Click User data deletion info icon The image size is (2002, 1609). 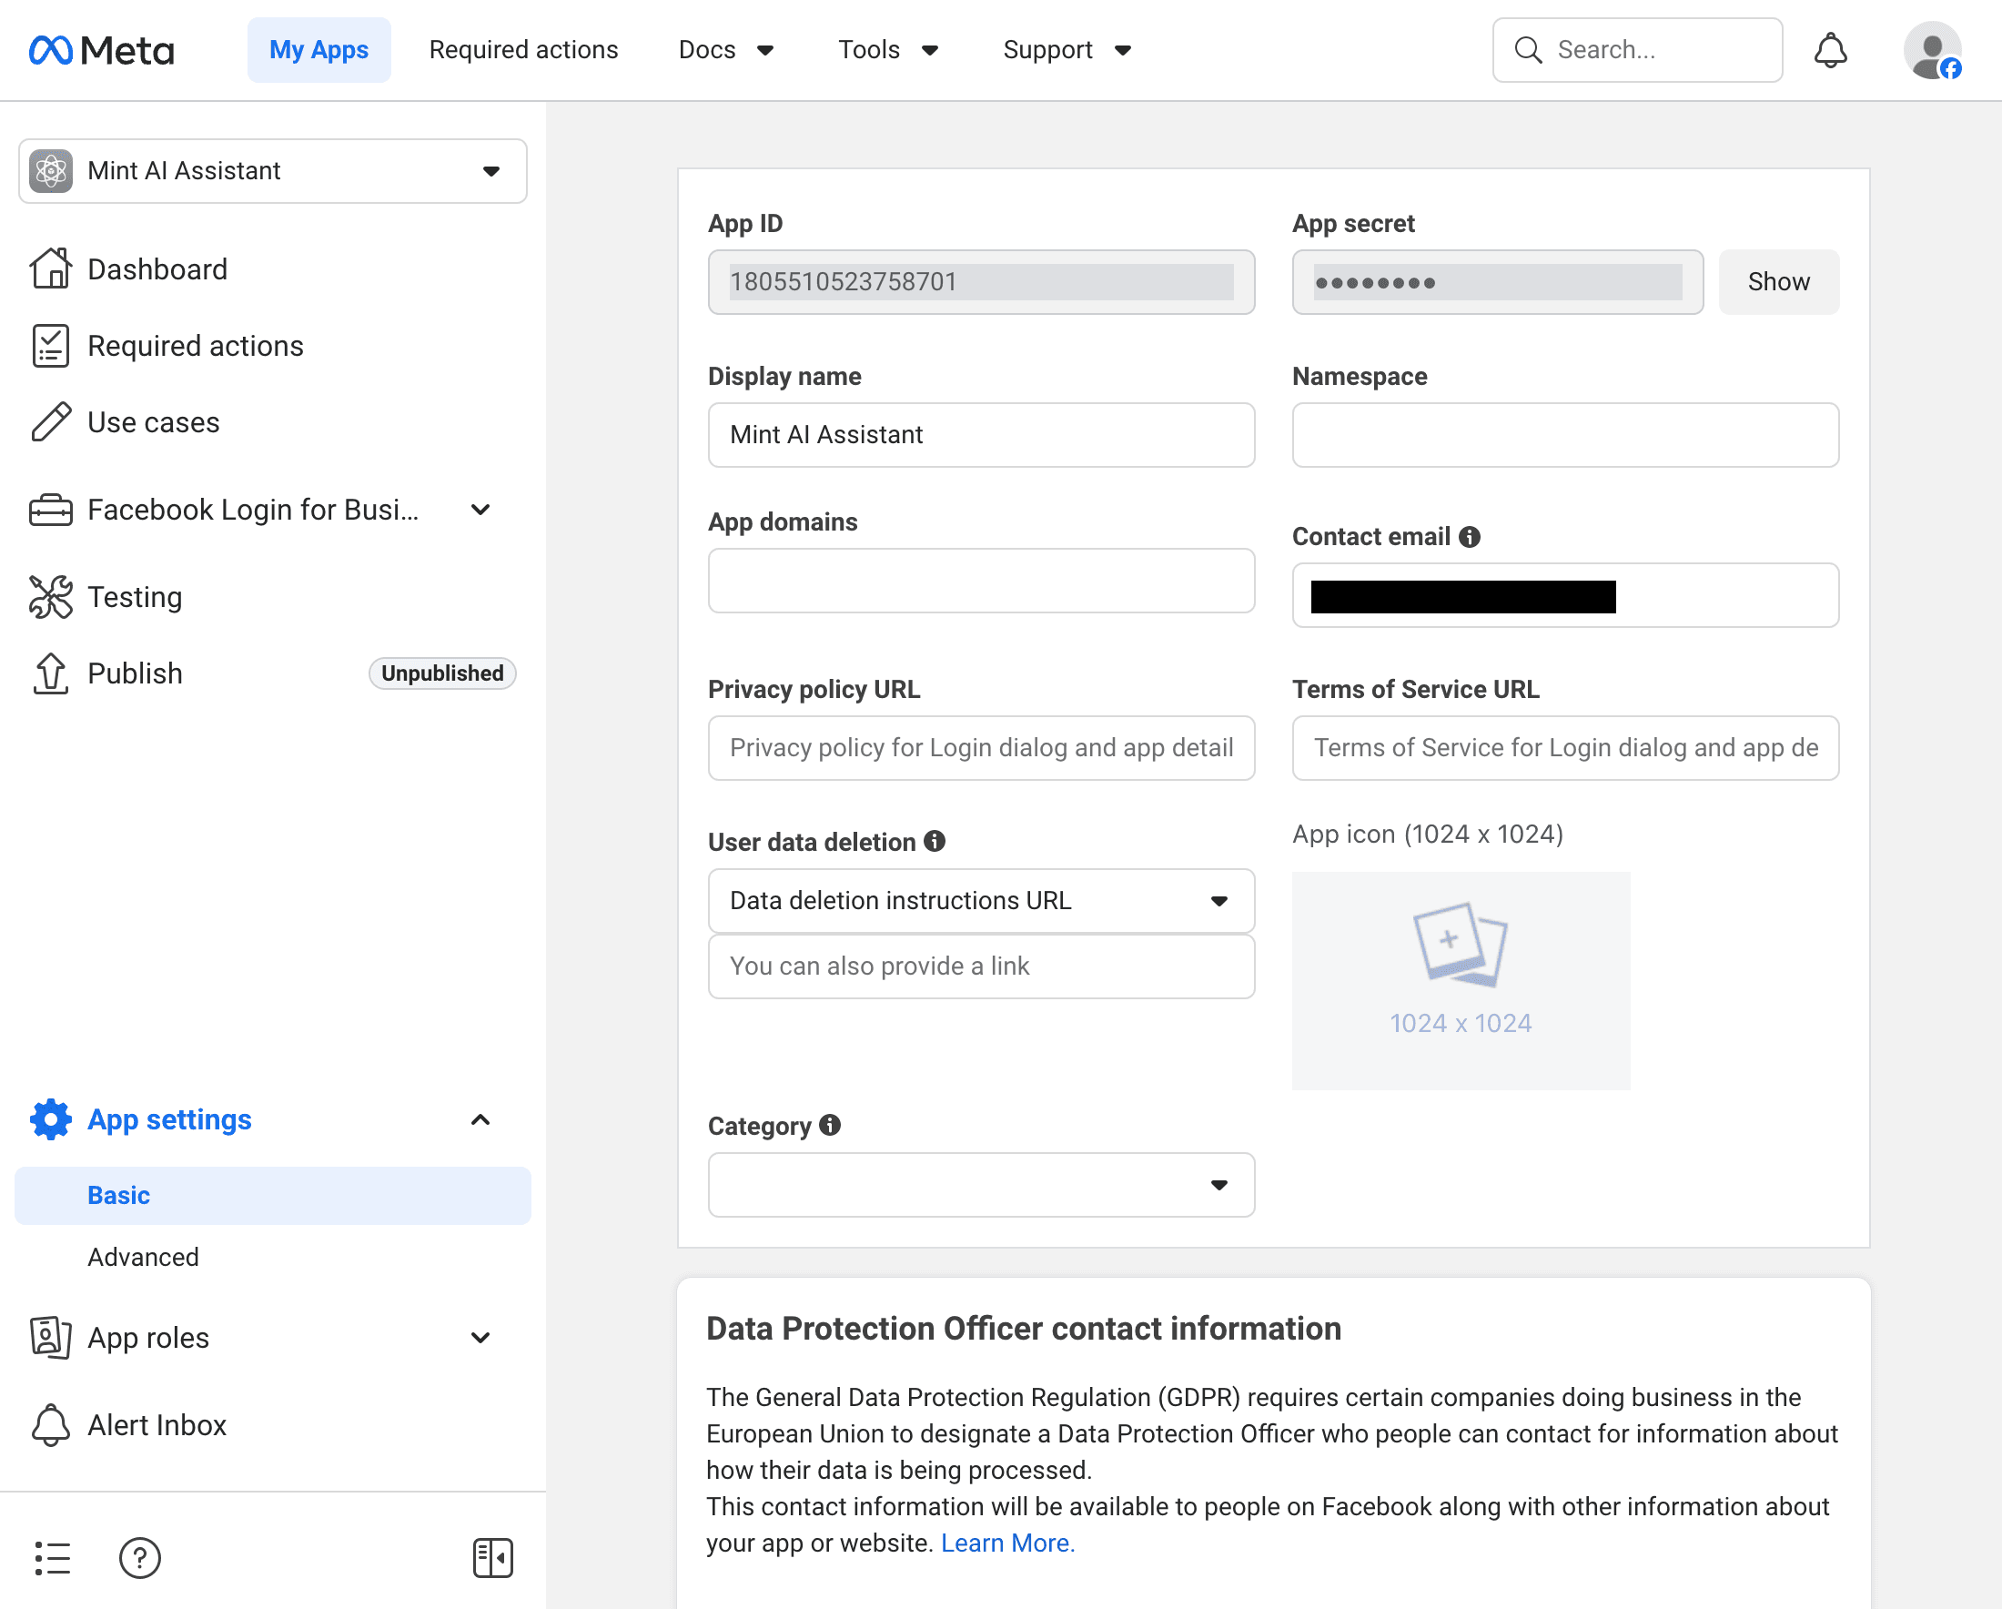click(x=935, y=841)
